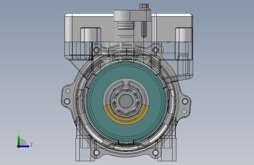The height and width of the screenshot is (165, 254).
Task: Click the blue Z axis of the triad
Action: 24,146
